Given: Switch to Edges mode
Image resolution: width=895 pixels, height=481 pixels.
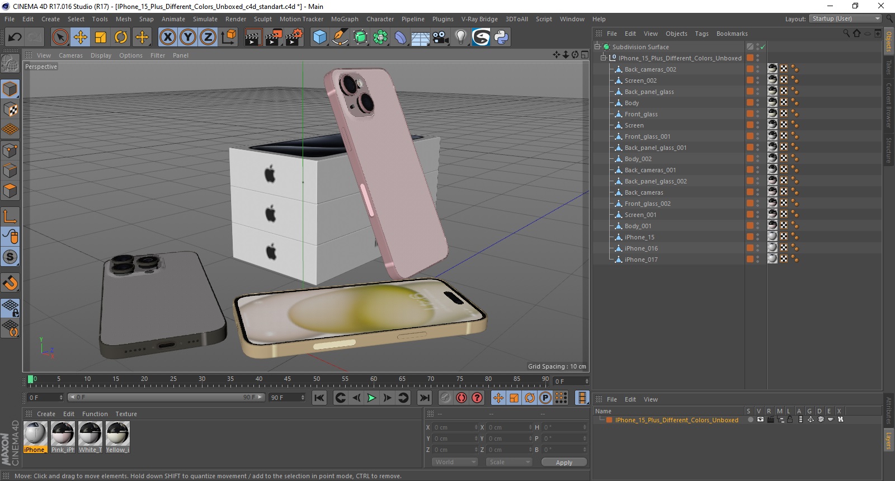Looking at the screenshot, I should [x=10, y=171].
